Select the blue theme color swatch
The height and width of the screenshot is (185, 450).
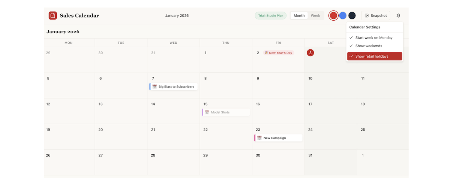coord(343,16)
